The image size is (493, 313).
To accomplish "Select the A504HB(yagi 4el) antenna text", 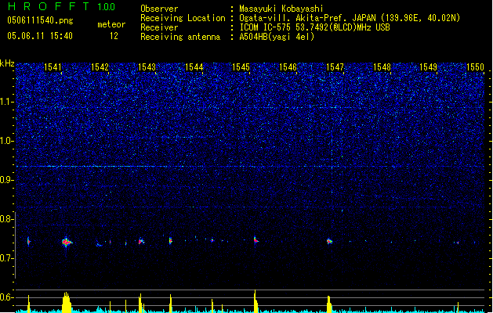I will pos(277,37).
